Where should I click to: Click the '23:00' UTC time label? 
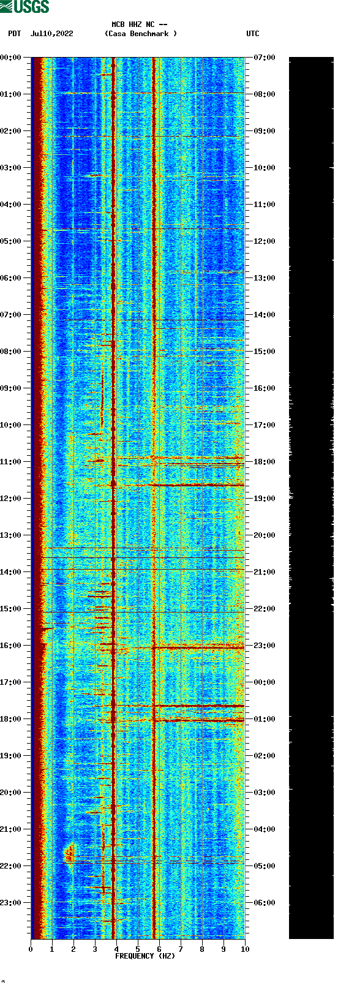click(x=265, y=646)
